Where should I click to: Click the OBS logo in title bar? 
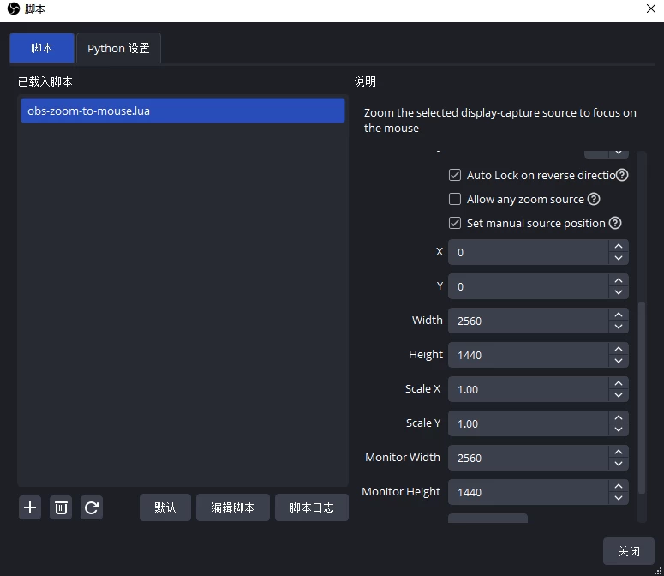(13, 9)
